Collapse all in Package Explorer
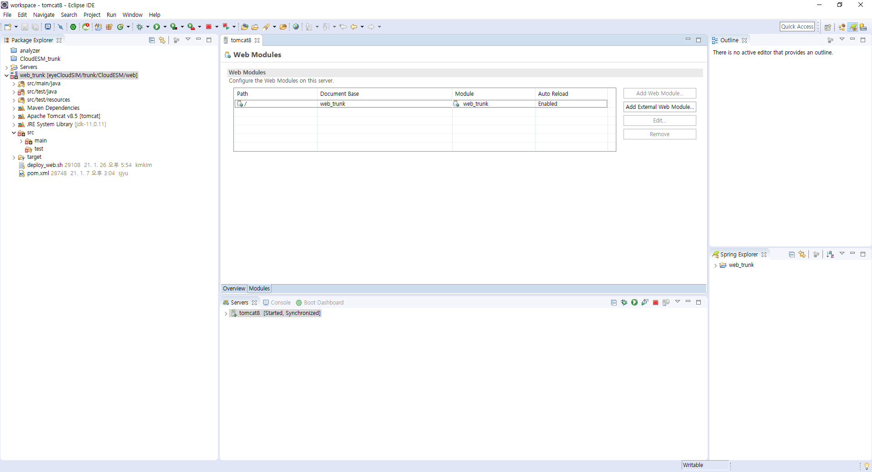872x472 pixels. 152,40
